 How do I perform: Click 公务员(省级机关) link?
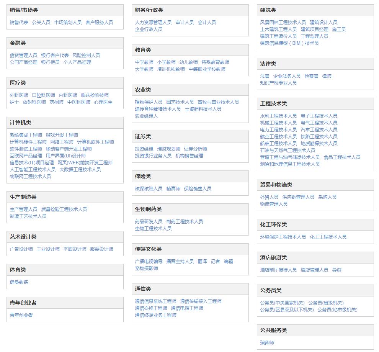(326, 303)
